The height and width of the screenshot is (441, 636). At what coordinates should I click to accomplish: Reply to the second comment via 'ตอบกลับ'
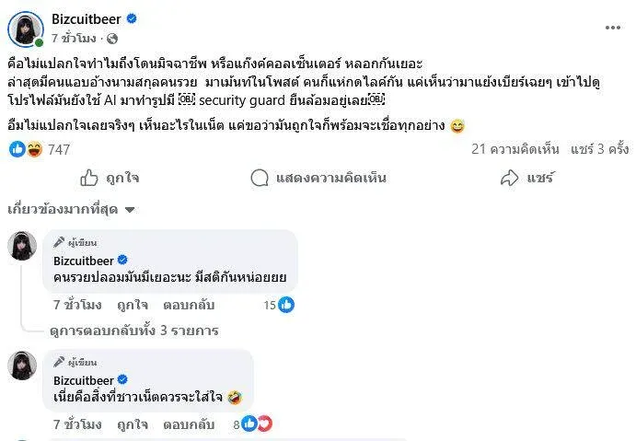(x=189, y=424)
